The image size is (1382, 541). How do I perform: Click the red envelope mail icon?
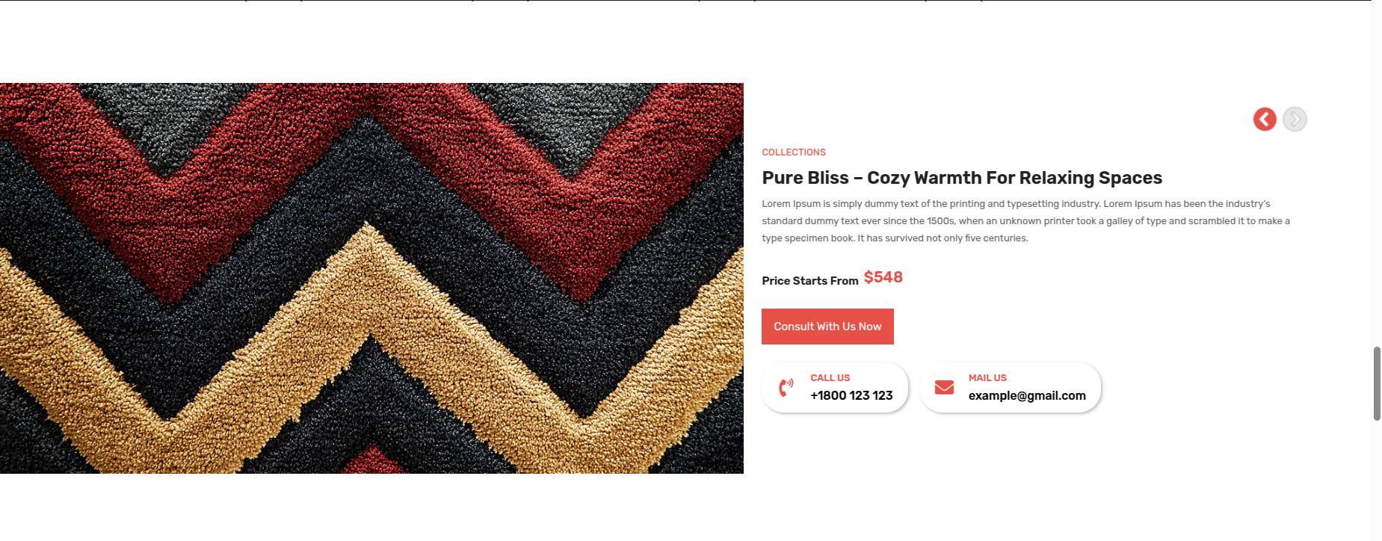click(944, 387)
